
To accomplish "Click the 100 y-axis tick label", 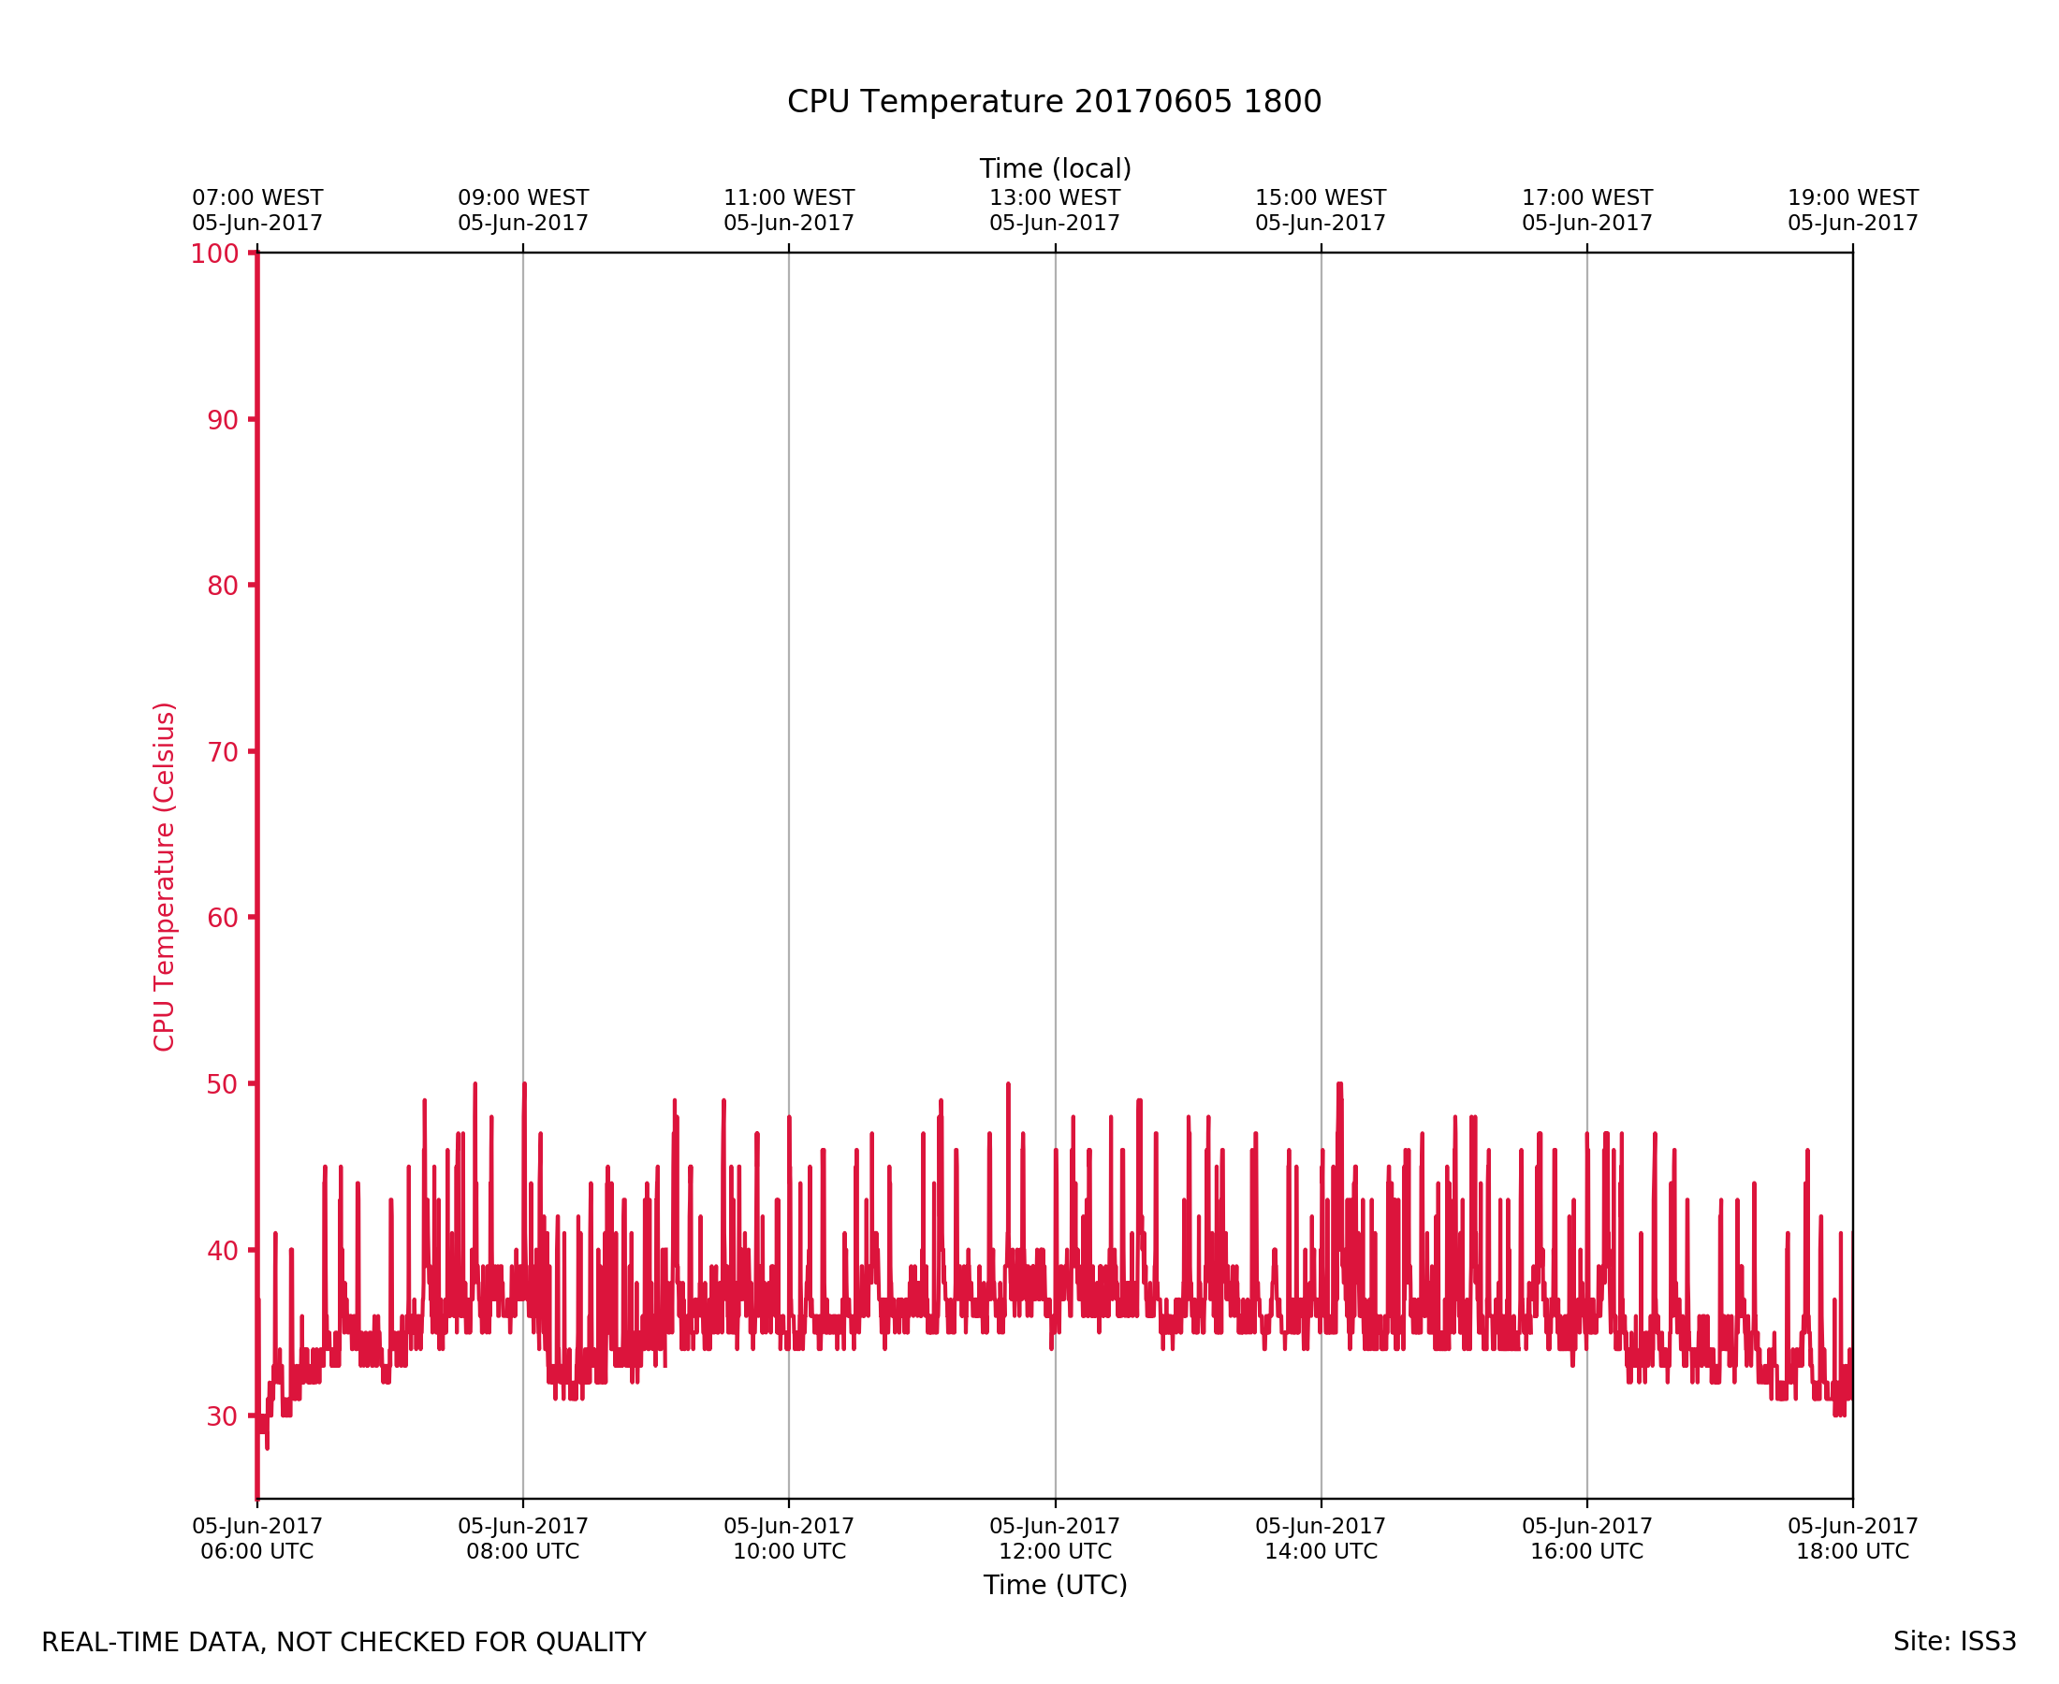I will click(214, 254).
